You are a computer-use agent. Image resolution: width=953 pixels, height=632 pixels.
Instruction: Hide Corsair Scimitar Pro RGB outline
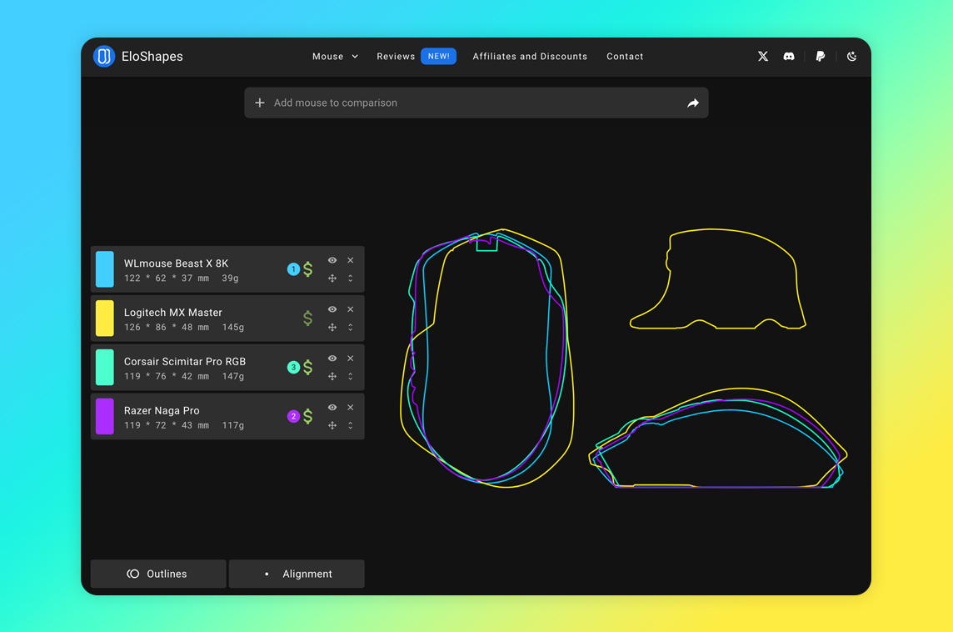tap(332, 359)
